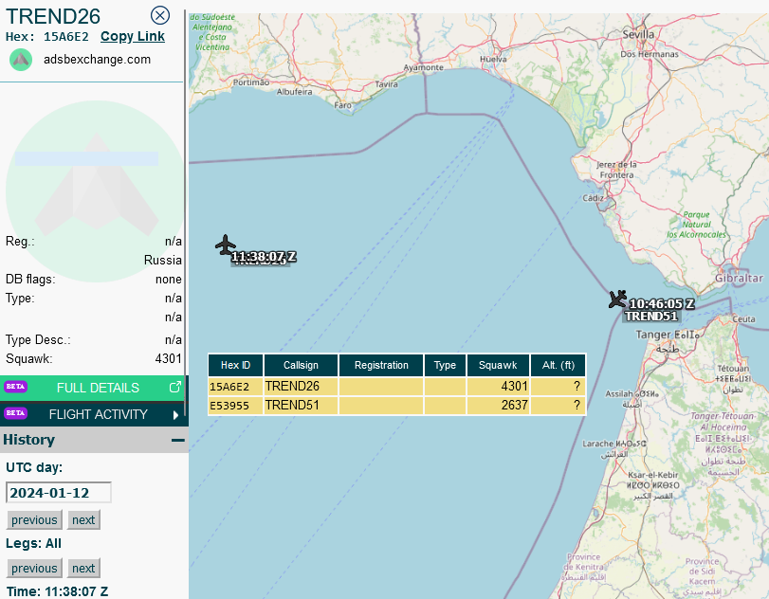Click the TREND26 title in sidebar
The height and width of the screenshot is (599, 769).
pyautogui.click(x=53, y=16)
